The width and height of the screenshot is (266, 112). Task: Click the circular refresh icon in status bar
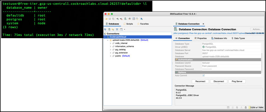coord(237,108)
